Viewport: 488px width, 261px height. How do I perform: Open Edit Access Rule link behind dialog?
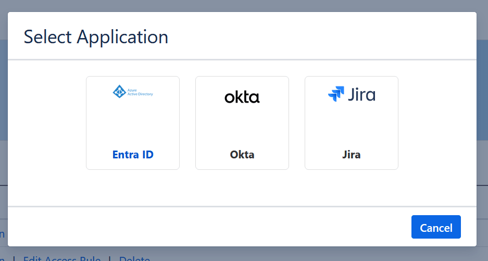(62, 258)
